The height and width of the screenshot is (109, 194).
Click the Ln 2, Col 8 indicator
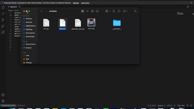click(152, 105)
